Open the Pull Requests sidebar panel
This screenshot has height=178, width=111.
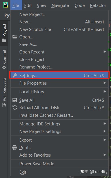tap(4, 92)
